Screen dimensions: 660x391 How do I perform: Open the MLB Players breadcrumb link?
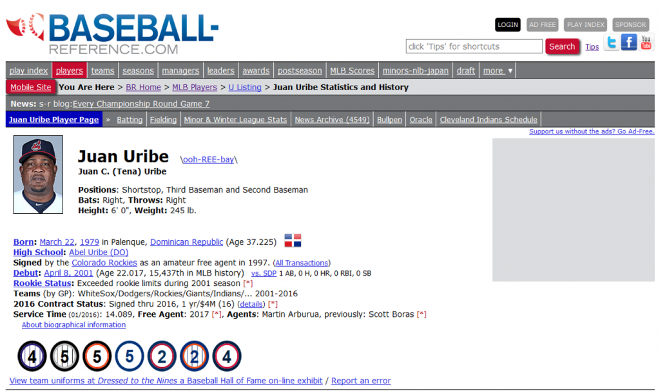point(195,87)
